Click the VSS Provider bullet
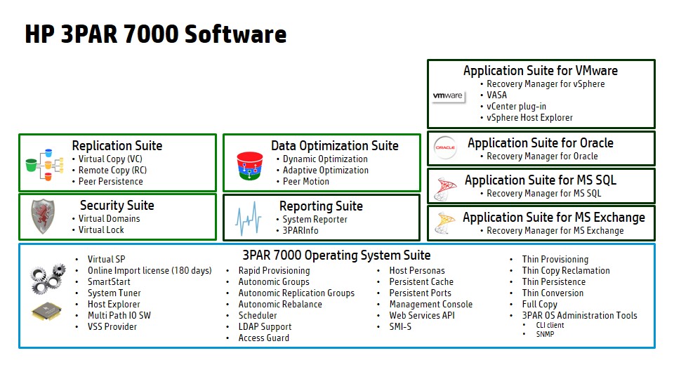The height and width of the screenshot is (379, 674). 112,326
